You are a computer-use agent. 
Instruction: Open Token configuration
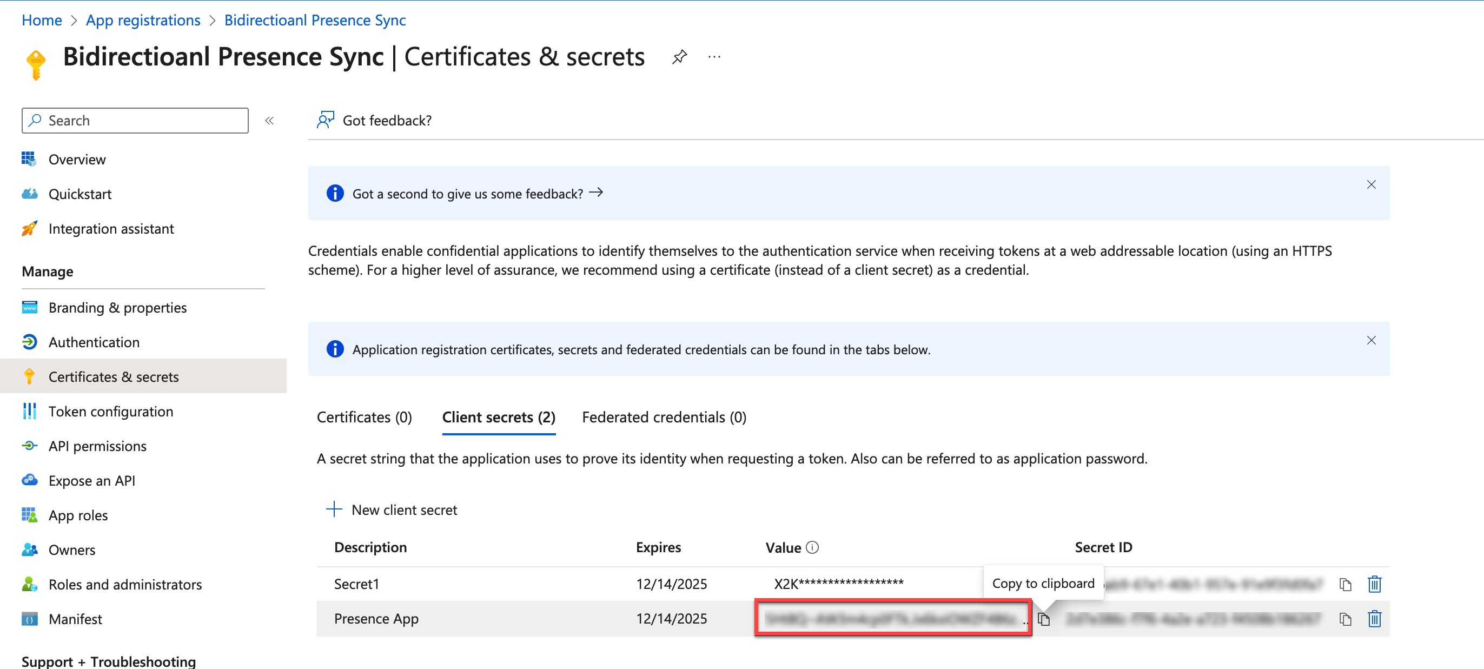tap(111, 411)
